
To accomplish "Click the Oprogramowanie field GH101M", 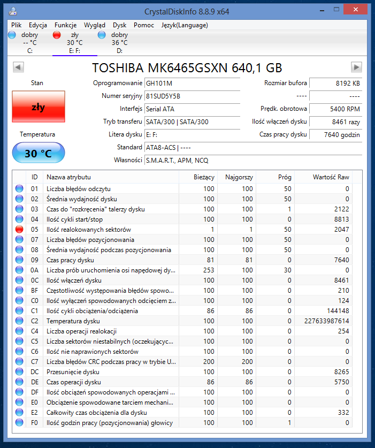I will coord(192,83).
